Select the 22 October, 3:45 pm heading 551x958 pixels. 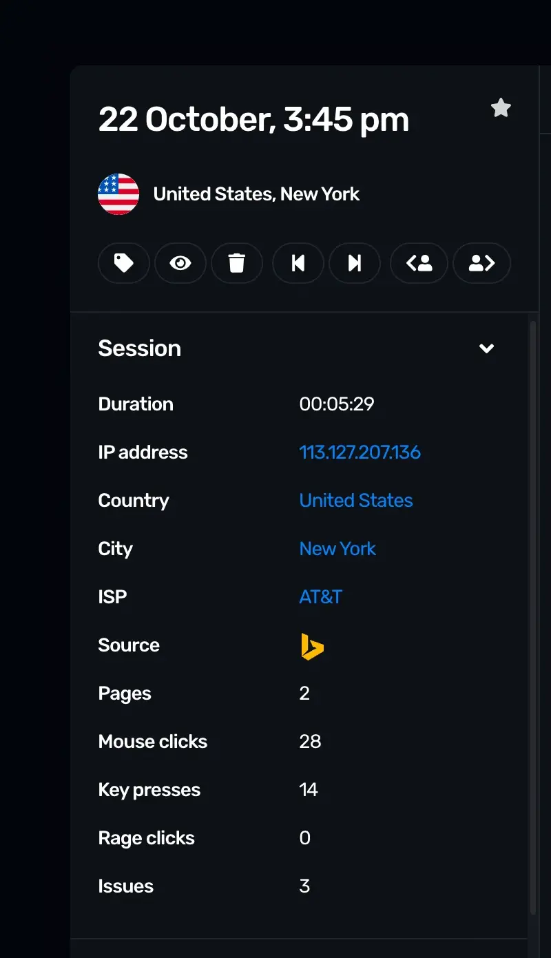(x=254, y=118)
